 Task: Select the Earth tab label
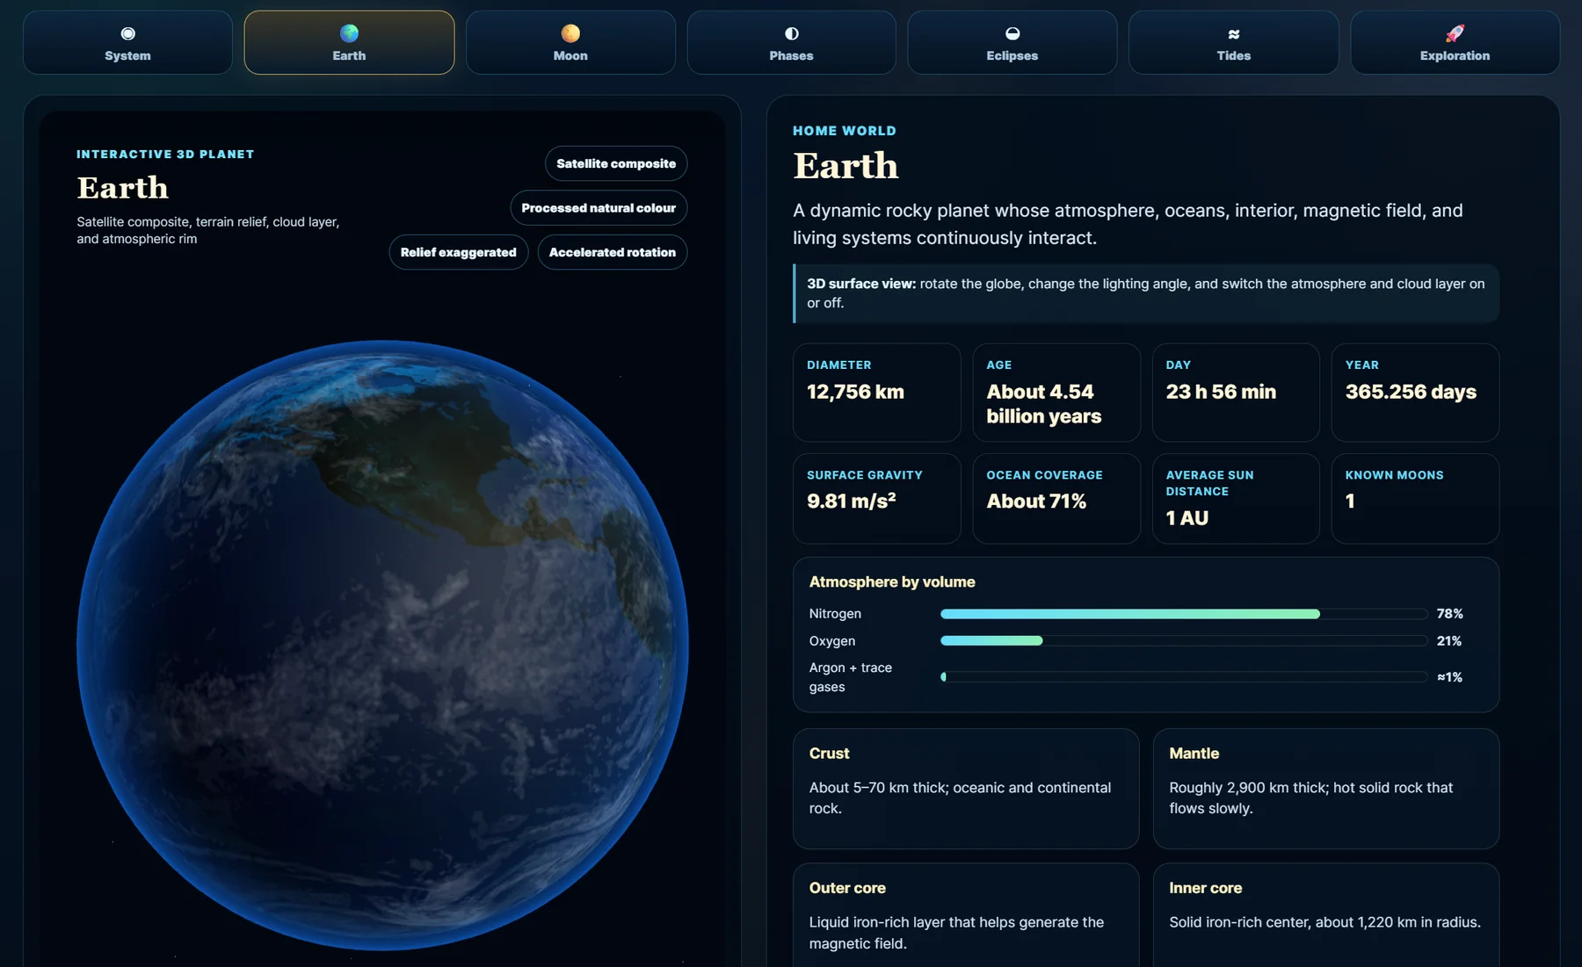[349, 55]
